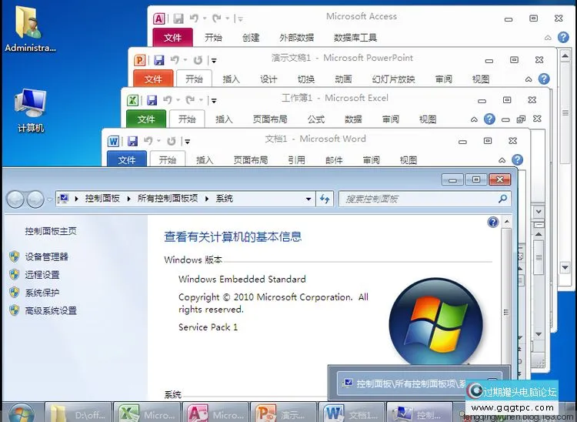Open Word 邮件 tab
Viewport: 577px width, 422px height.
[x=334, y=160]
